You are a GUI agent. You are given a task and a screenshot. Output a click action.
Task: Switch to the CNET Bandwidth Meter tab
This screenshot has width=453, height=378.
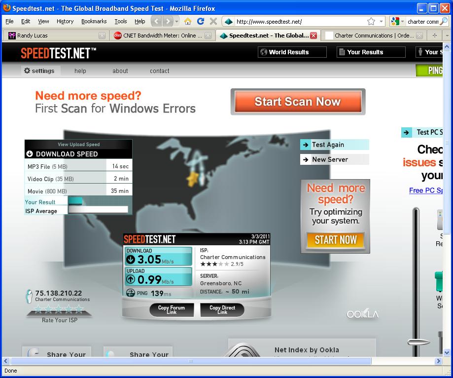[x=158, y=36]
